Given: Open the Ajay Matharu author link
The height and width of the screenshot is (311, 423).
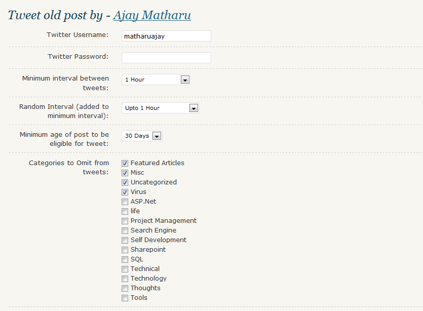Looking at the screenshot, I should 152,15.
